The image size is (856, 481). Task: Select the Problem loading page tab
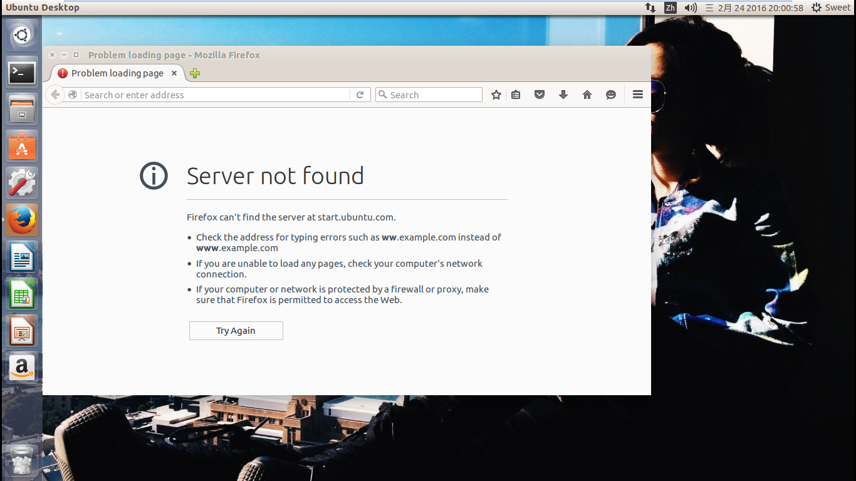click(117, 73)
